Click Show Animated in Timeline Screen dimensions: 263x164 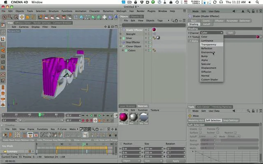tap(82, 140)
